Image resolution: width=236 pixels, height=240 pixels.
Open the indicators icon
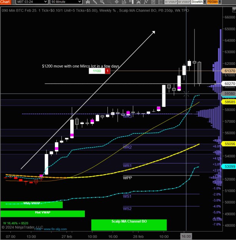tap(139, 2)
